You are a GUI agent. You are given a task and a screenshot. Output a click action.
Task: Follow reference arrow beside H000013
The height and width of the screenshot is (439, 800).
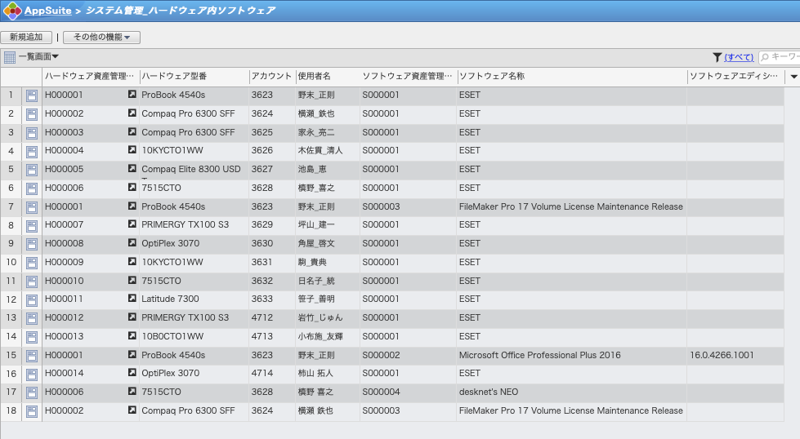click(x=132, y=335)
